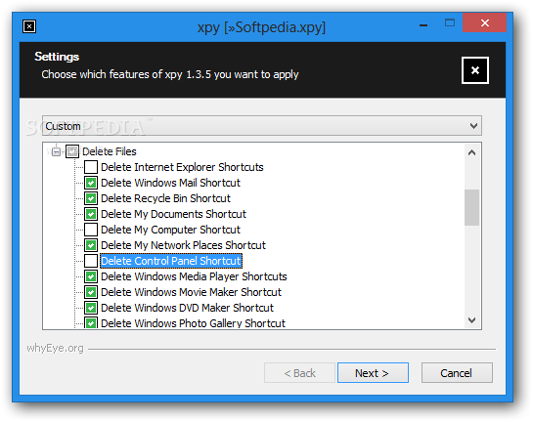The image size is (533, 422).
Task: Click the scroll up arrow of list
Action: [x=471, y=152]
